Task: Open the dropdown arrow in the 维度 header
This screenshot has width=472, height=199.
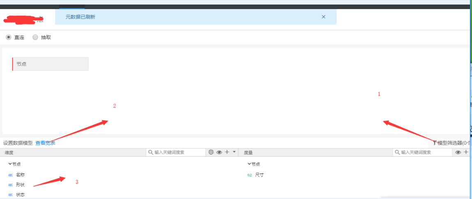Action: (x=234, y=152)
